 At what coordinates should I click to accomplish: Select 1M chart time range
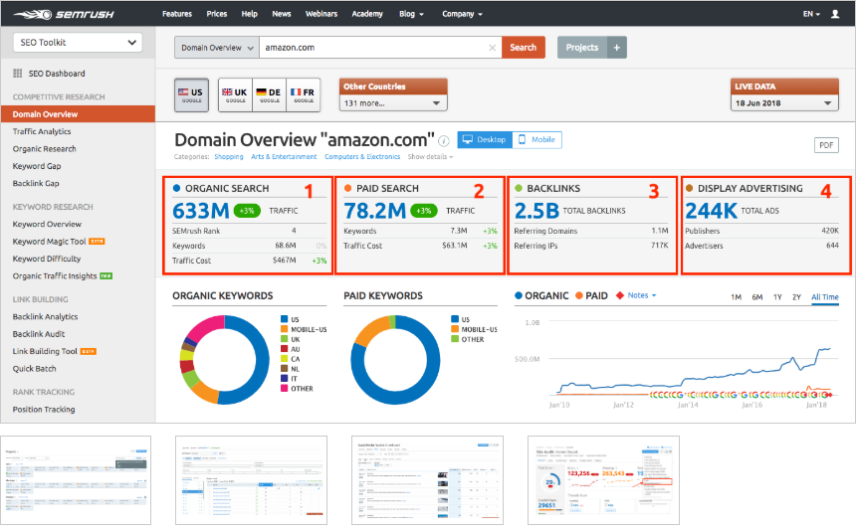736,297
